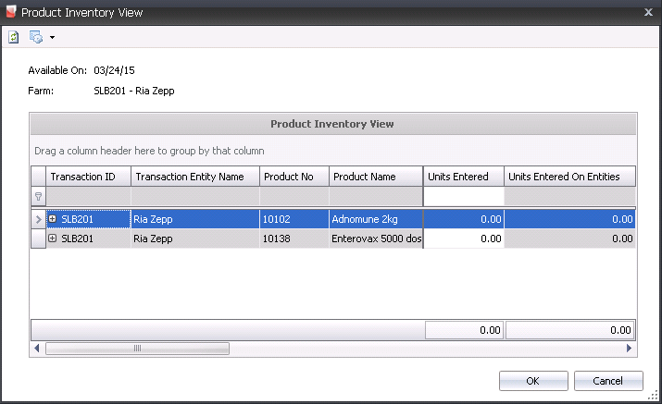The height and width of the screenshot is (404, 662).
Task: Click the filter funnel icon in the filter row
Action: click(38, 196)
